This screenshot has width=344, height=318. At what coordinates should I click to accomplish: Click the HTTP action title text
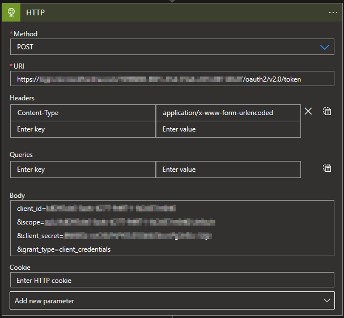35,12
